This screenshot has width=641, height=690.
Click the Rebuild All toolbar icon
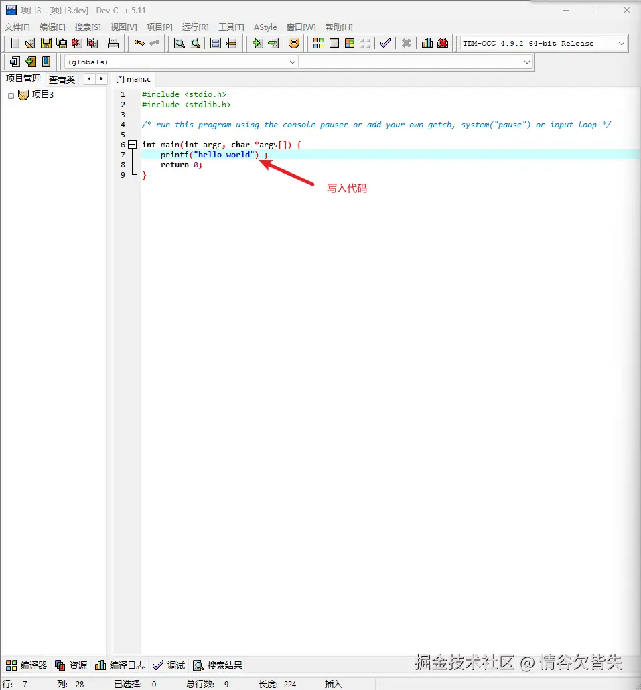pyautogui.click(x=365, y=43)
